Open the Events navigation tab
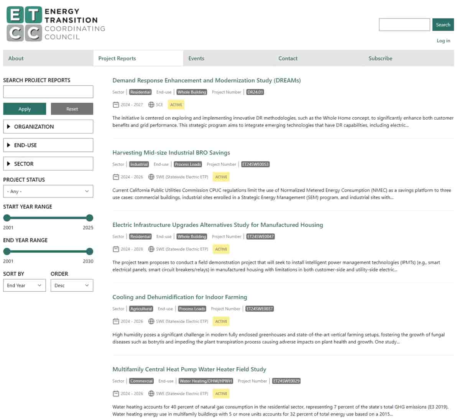 [196, 58]
